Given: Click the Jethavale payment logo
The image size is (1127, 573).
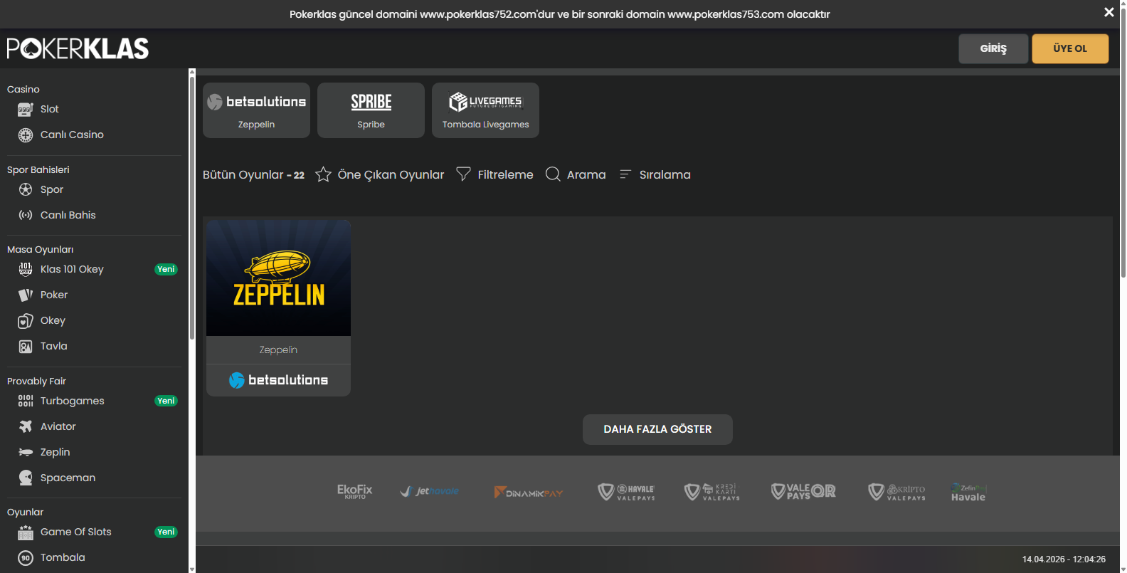Looking at the screenshot, I should [x=429, y=491].
